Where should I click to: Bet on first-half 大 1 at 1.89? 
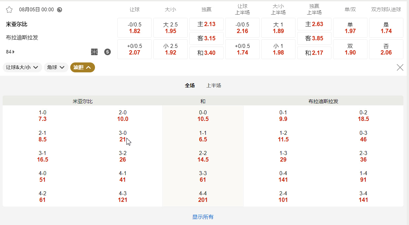[x=278, y=28]
